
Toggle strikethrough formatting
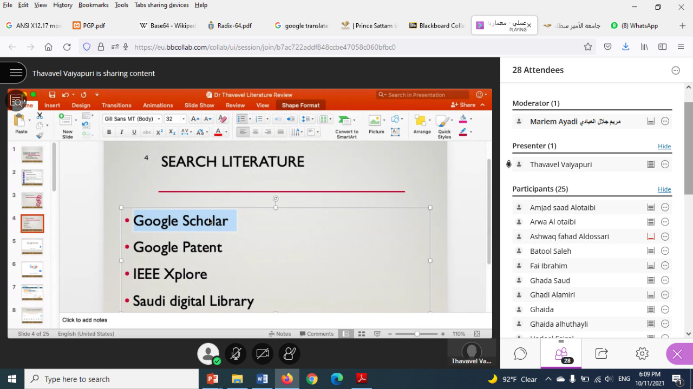[147, 132]
